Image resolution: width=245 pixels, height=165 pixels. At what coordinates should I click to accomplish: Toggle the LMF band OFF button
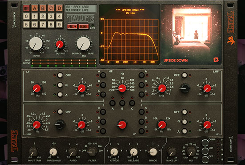[185, 75]
